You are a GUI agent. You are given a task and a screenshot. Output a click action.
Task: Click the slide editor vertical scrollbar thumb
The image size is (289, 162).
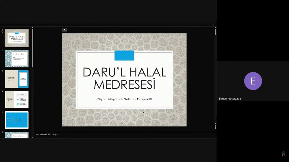click(215, 32)
